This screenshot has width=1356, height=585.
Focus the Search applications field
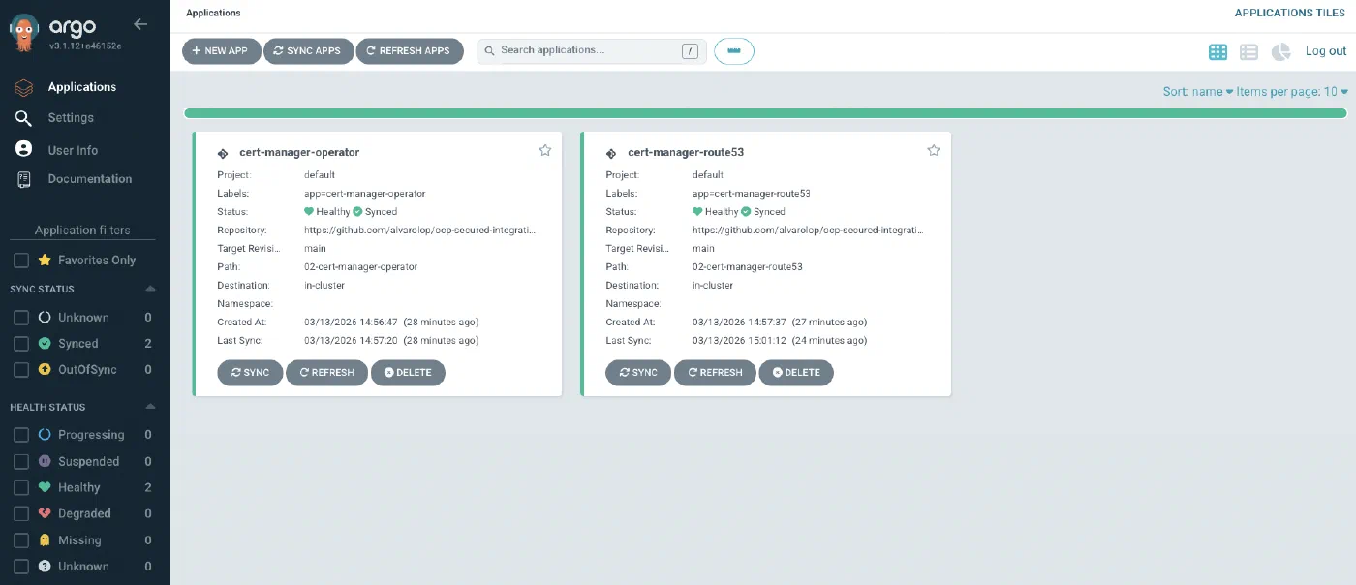[x=591, y=50]
